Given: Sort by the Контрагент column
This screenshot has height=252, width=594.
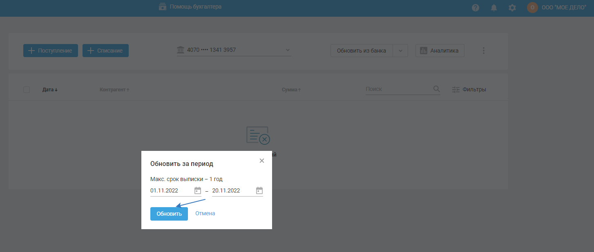Looking at the screenshot, I should pyautogui.click(x=114, y=90).
